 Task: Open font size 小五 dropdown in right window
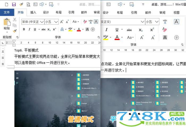tap(157, 22)
